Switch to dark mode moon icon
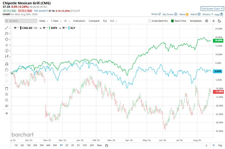 (219, 21)
